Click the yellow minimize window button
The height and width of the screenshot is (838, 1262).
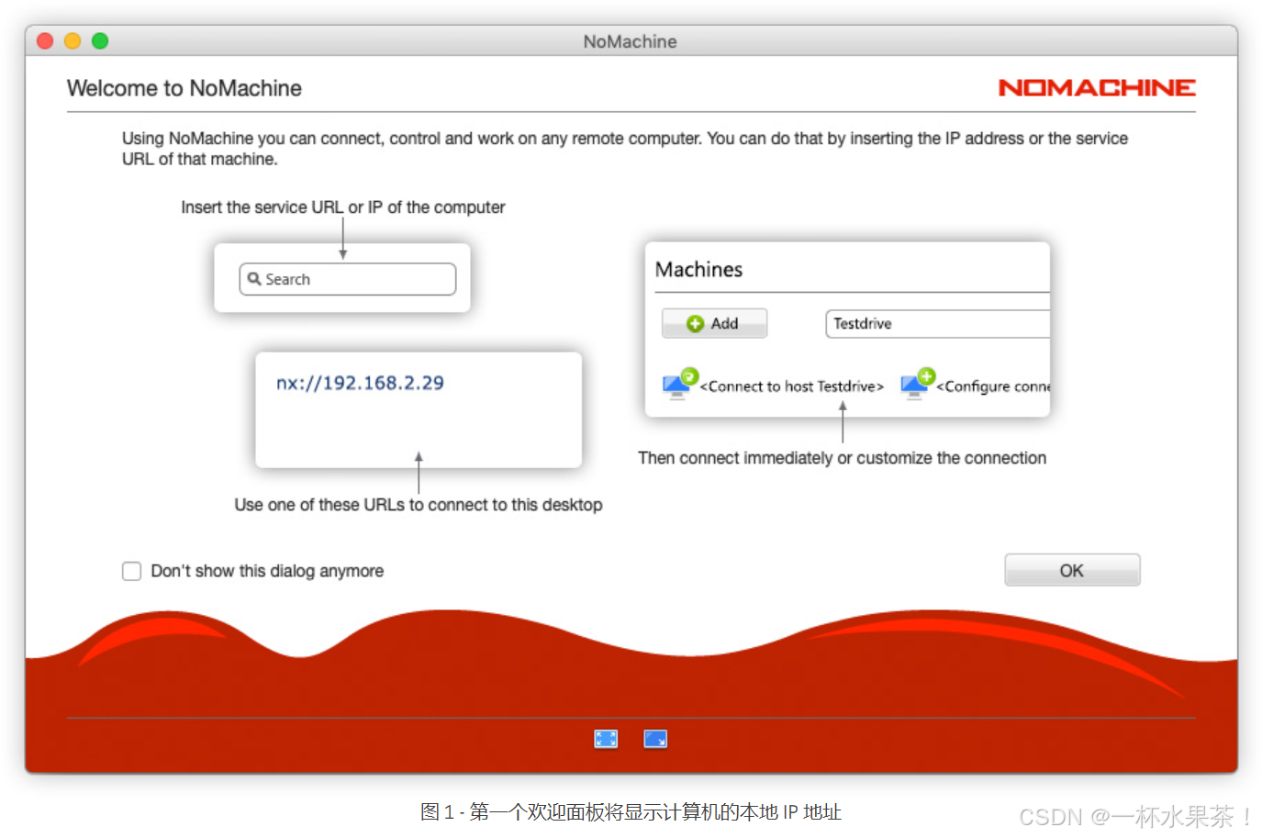73,40
